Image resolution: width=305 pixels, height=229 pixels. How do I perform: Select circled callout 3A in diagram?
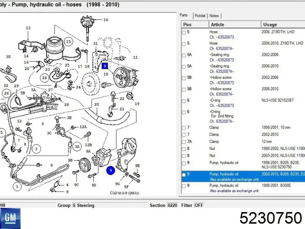(77, 146)
